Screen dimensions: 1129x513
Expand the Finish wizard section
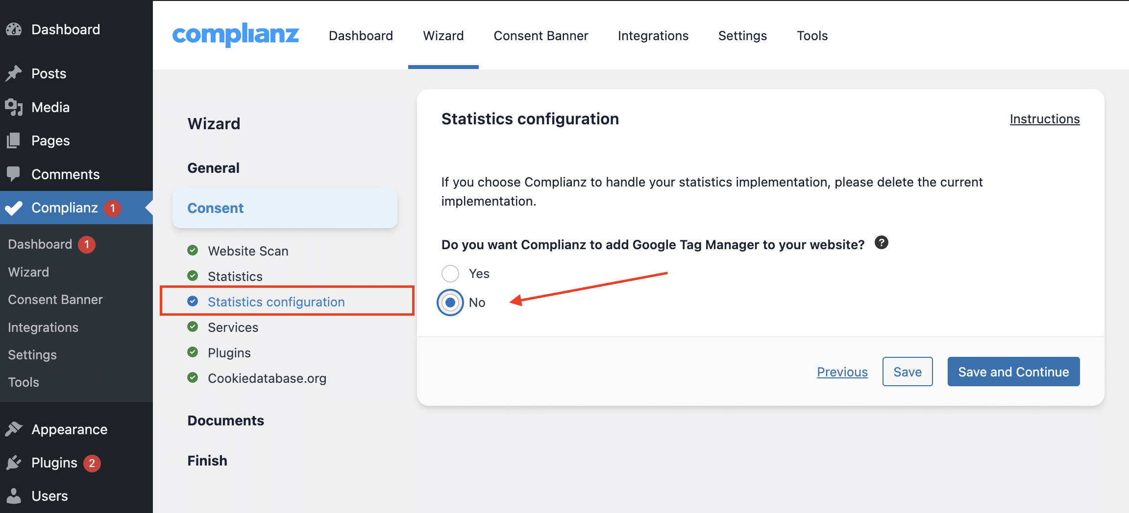coord(207,461)
